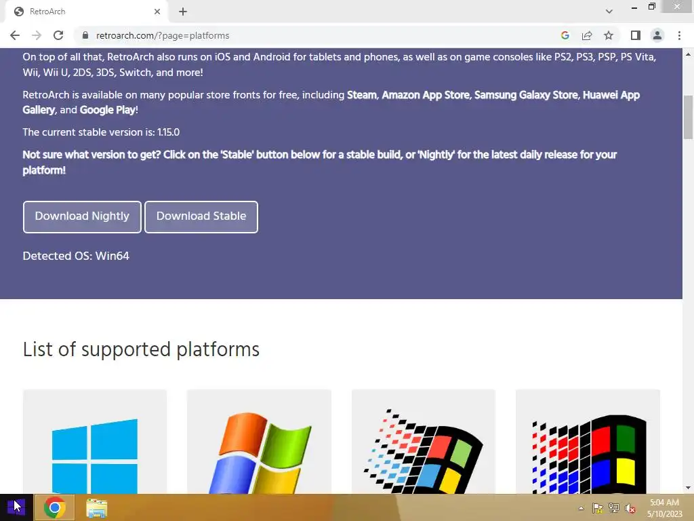694x521 pixels.
Task: Open the tab search dropdown chevron
Action: pos(609,12)
